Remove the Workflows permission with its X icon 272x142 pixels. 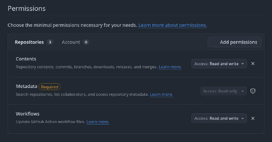[253, 118]
